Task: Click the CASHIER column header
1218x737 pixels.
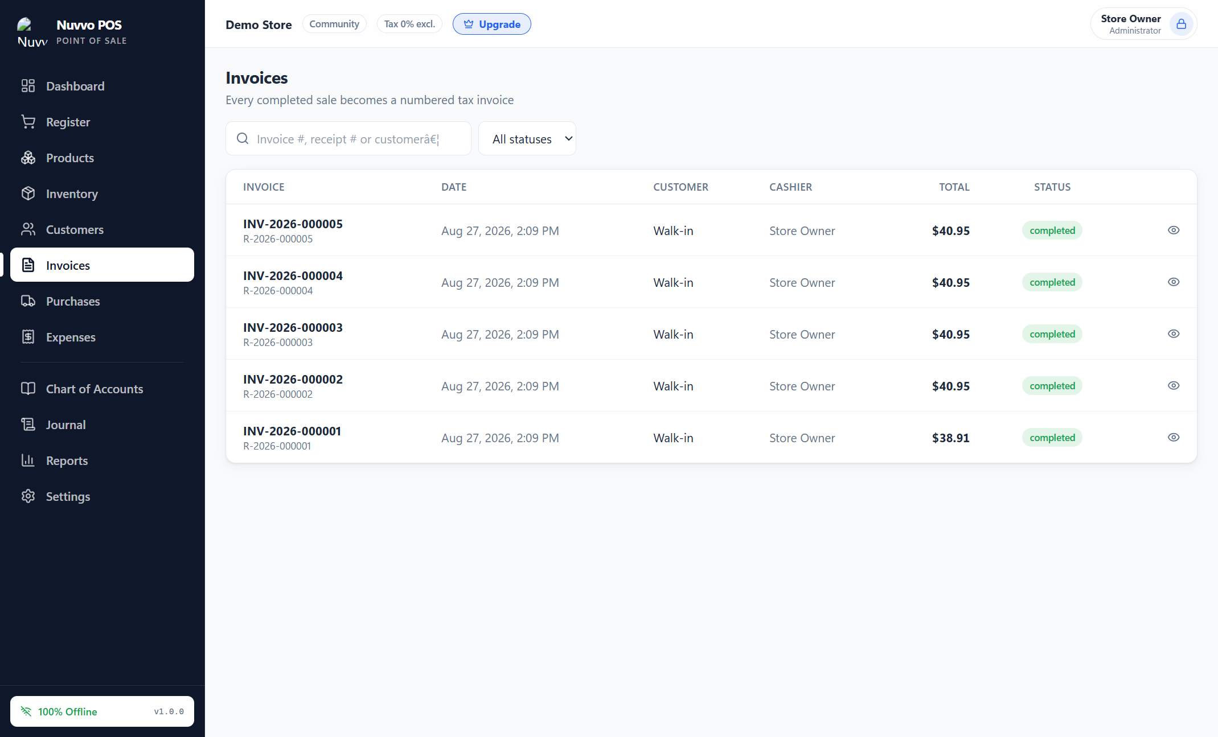Action: [790, 187]
